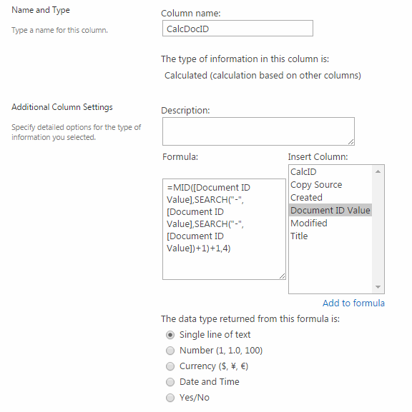This screenshot has height=412, width=412.
Task: Click the Formula box resize grip
Action: 282,276
